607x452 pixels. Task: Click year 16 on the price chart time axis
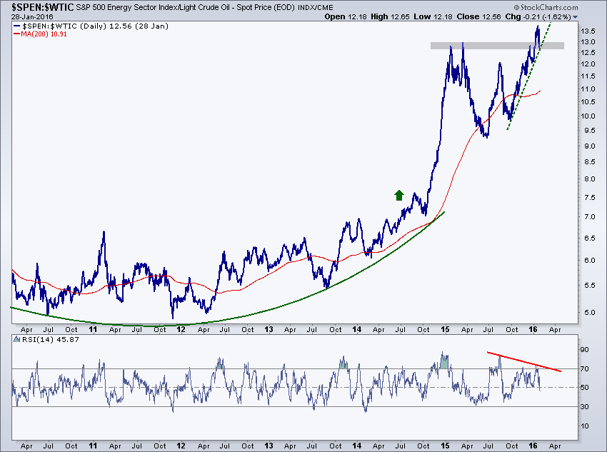click(533, 329)
